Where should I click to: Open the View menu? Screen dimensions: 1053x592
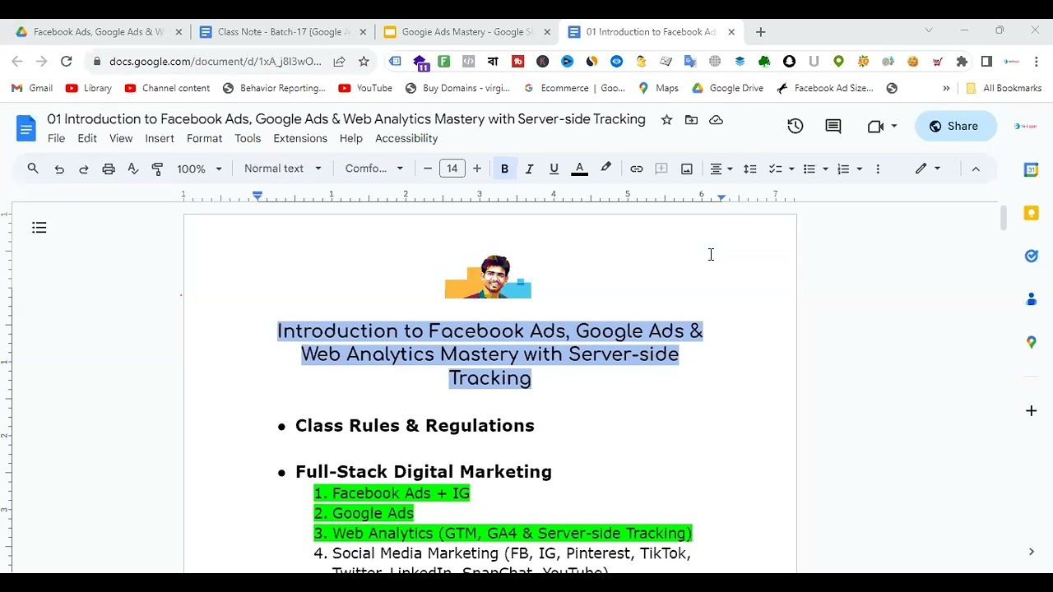(121, 138)
